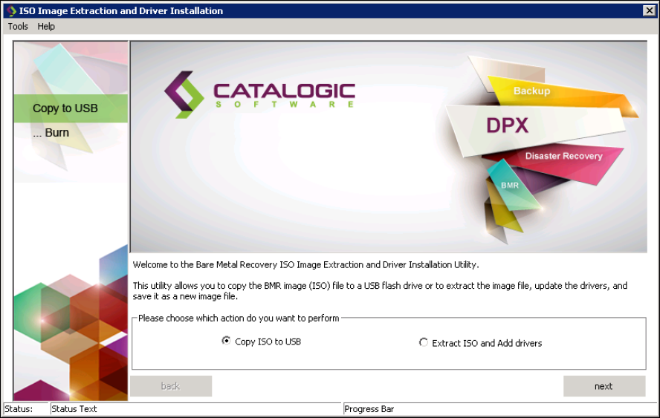Click the Status Text field
Image resolution: width=660 pixels, height=418 pixels.
pos(195,409)
